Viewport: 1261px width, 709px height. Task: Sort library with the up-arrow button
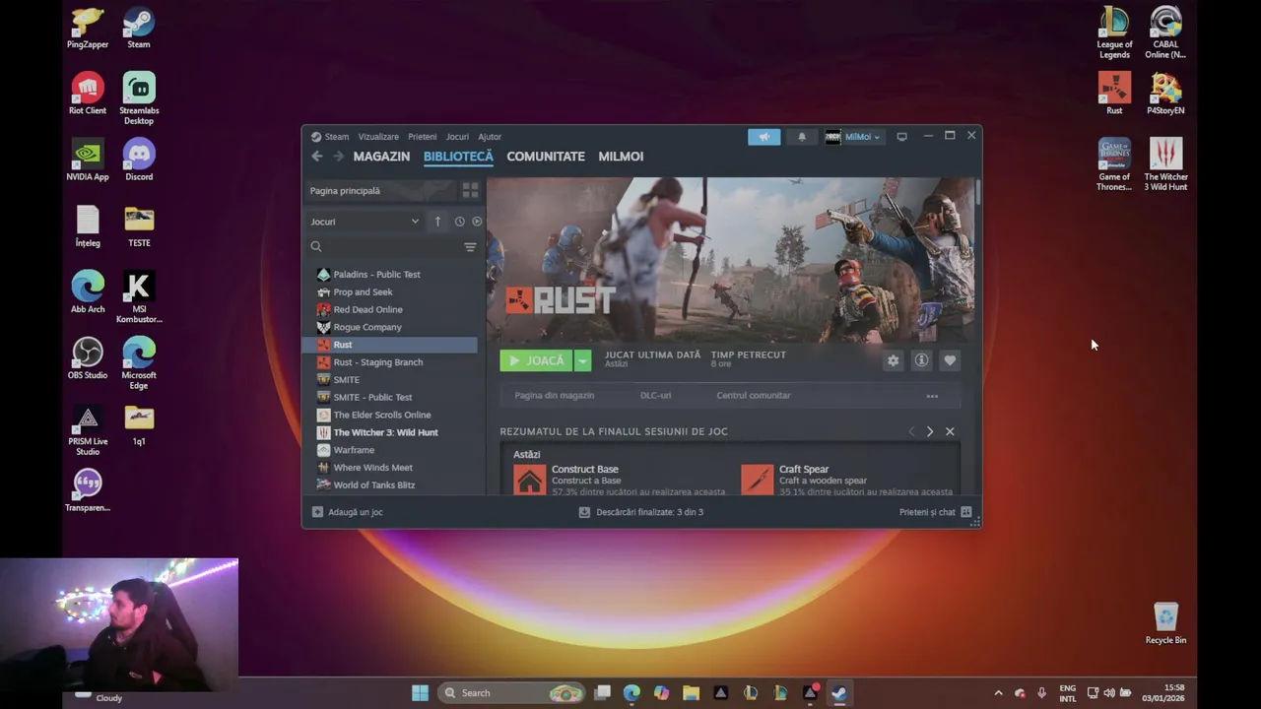437,222
